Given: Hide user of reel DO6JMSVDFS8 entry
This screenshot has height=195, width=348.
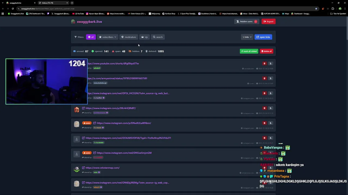Looking at the screenshot, I should coord(270,138).
